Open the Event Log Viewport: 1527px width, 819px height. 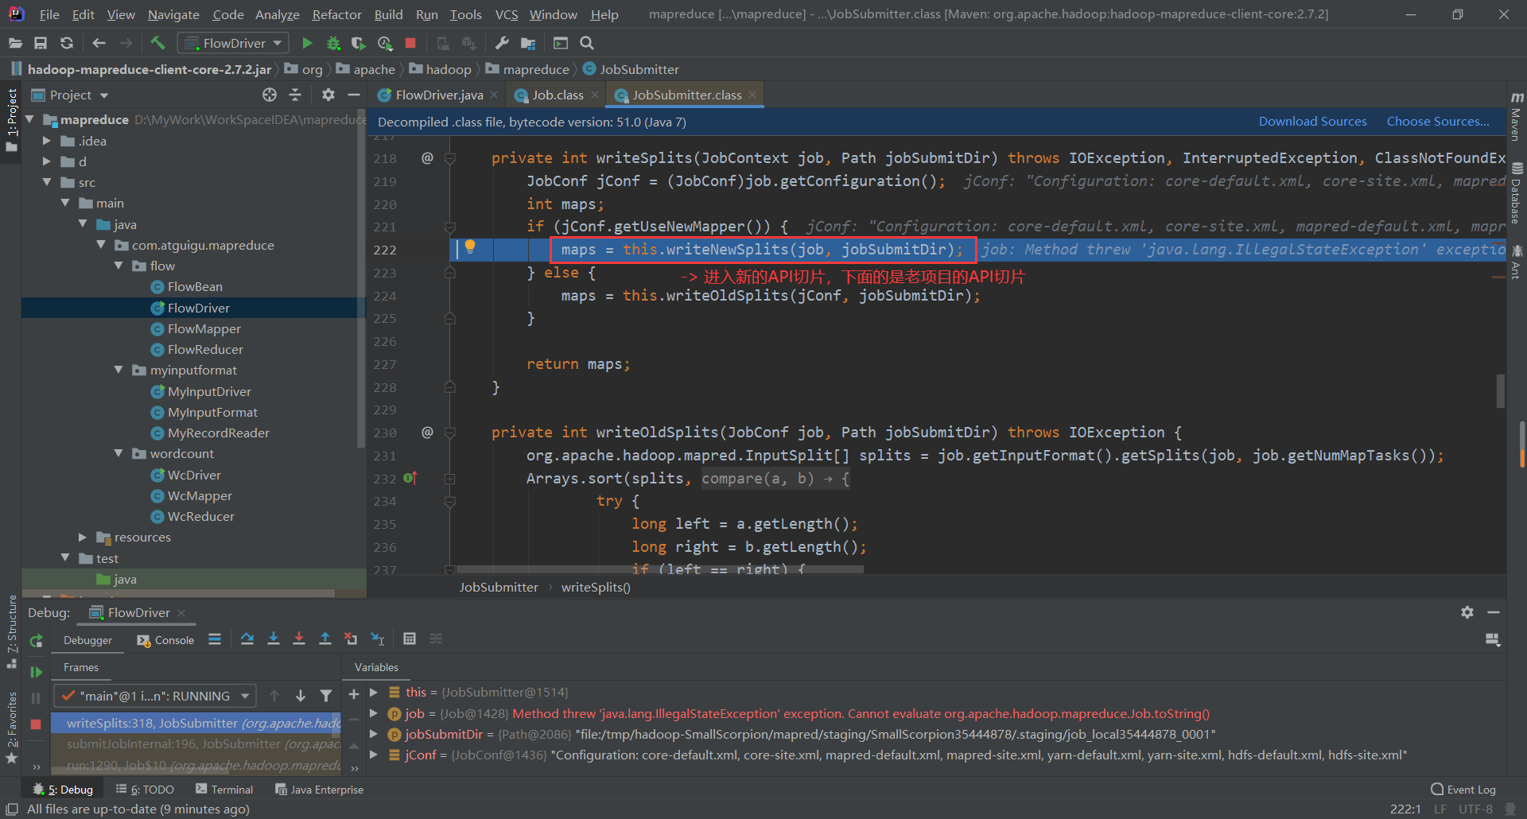[x=1463, y=790]
